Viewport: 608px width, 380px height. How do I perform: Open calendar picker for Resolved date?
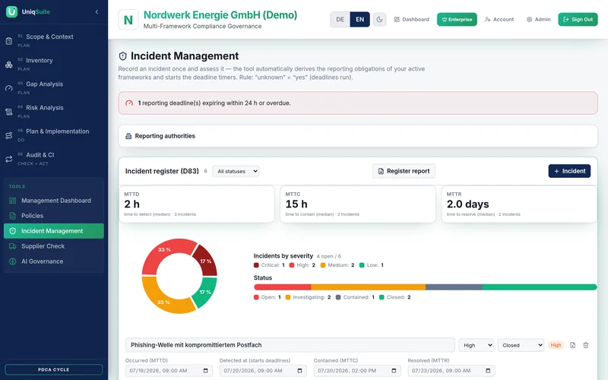(x=488, y=371)
